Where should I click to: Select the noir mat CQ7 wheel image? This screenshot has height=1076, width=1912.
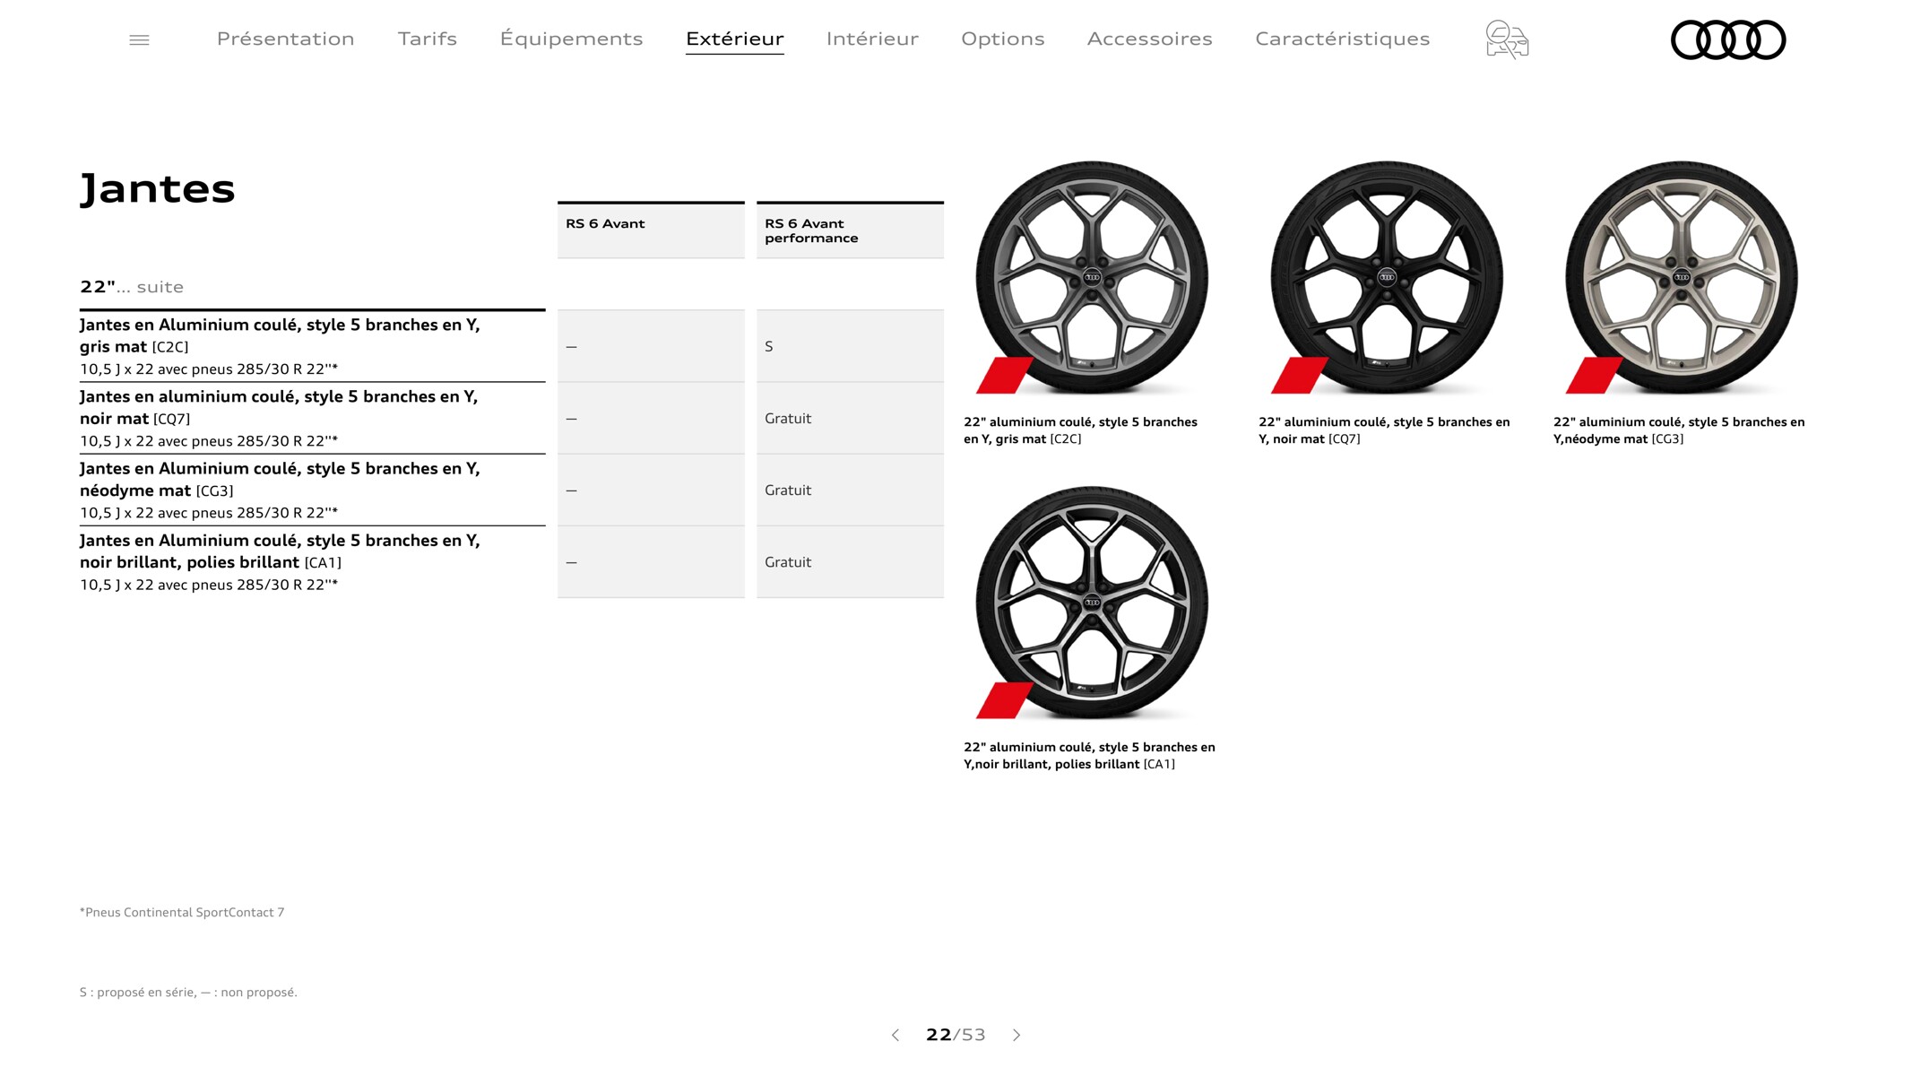click(1386, 277)
